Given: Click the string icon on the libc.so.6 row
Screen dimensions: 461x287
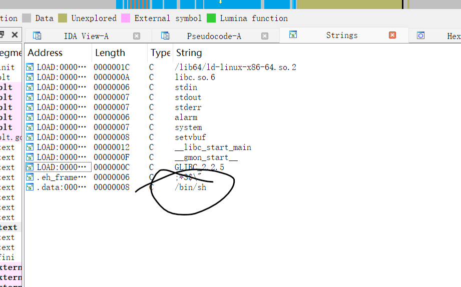Looking at the screenshot, I should tap(30, 77).
